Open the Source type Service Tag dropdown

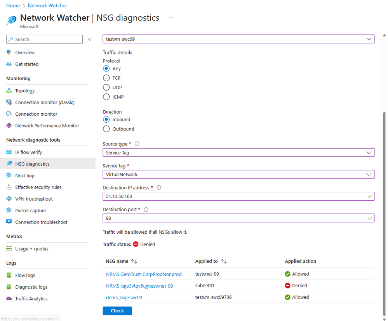pos(238,153)
